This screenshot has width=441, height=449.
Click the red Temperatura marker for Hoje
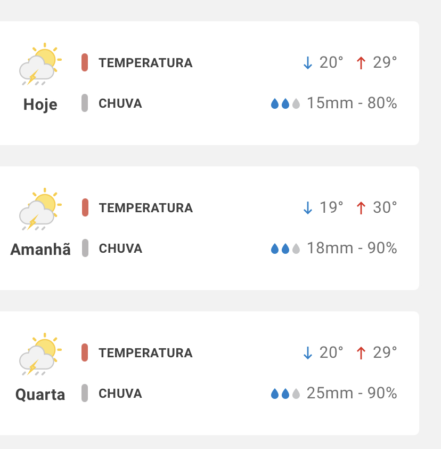pyautogui.click(x=85, y=62)
